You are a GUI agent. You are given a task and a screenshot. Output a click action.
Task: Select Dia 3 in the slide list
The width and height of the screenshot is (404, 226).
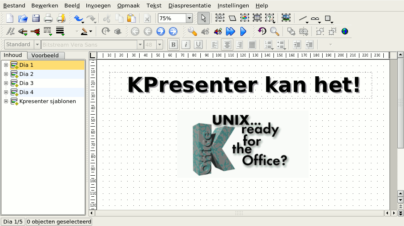tap(26, 83)
